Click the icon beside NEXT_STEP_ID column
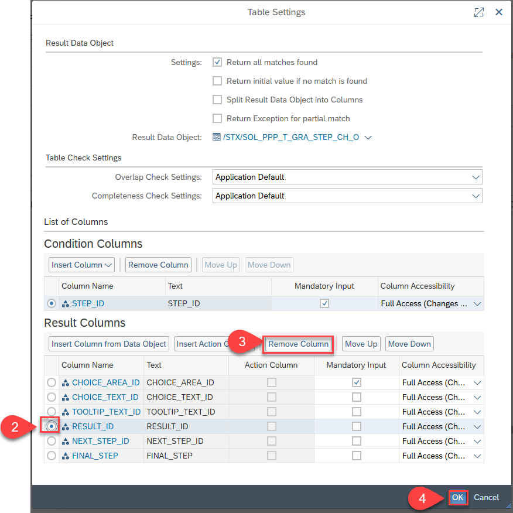The height and width of the screenshot is (513, 513). point(66,442)
